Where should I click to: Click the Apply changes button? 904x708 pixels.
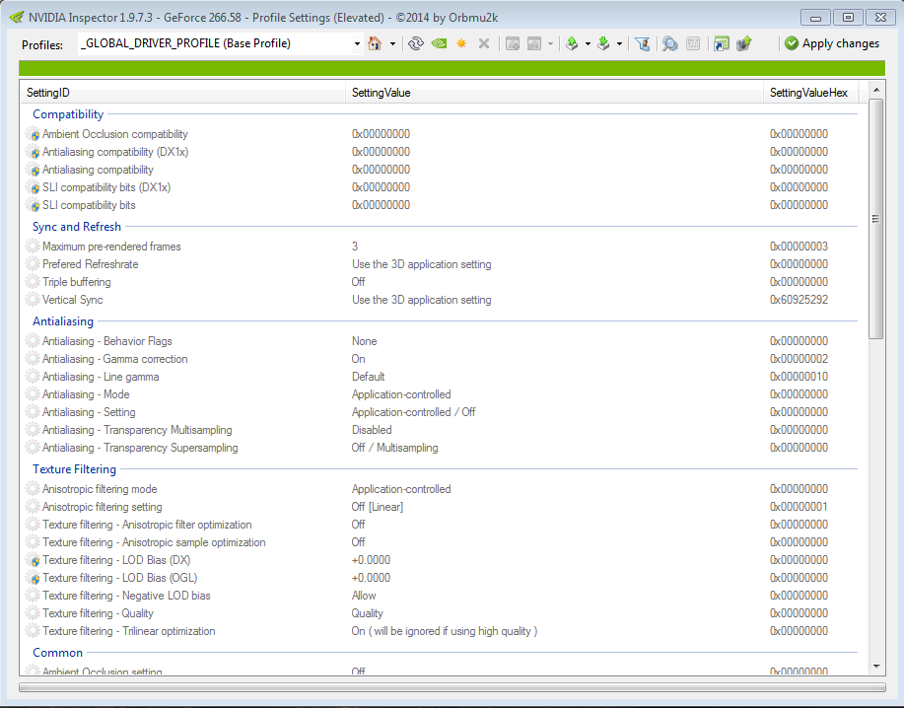[832, 43]
